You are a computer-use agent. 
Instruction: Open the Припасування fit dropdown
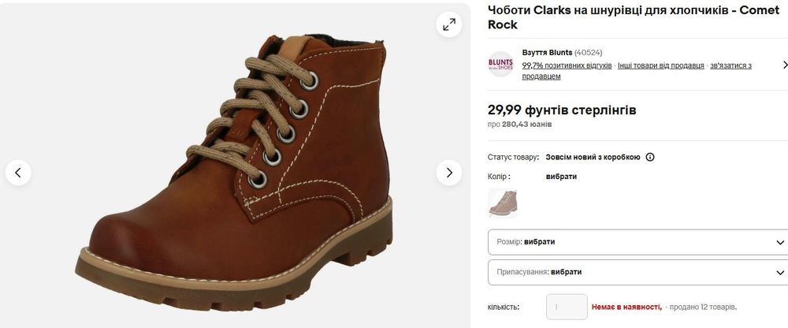(637, 272)
